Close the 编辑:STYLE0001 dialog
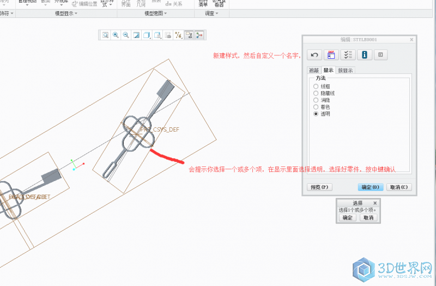 pos(411,40)
